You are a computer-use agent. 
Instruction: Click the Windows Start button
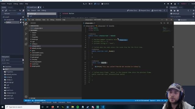2,107
